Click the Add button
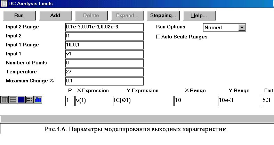Screen dimensions: 274x145 tap(55, 16)
